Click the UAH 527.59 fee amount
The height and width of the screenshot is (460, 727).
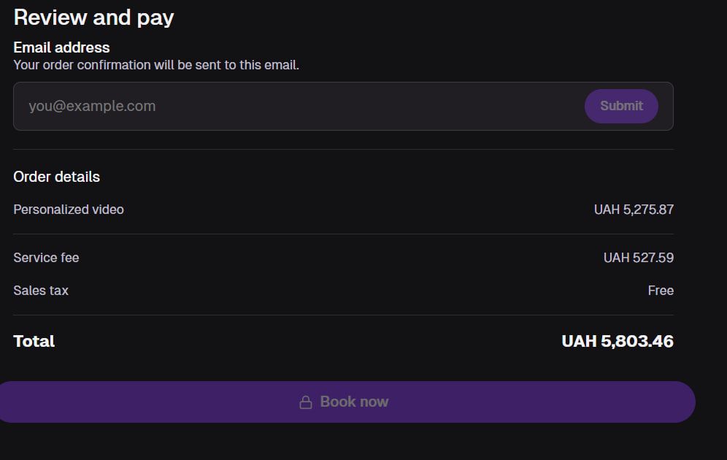pyautogui.click(x=638, y=258)
